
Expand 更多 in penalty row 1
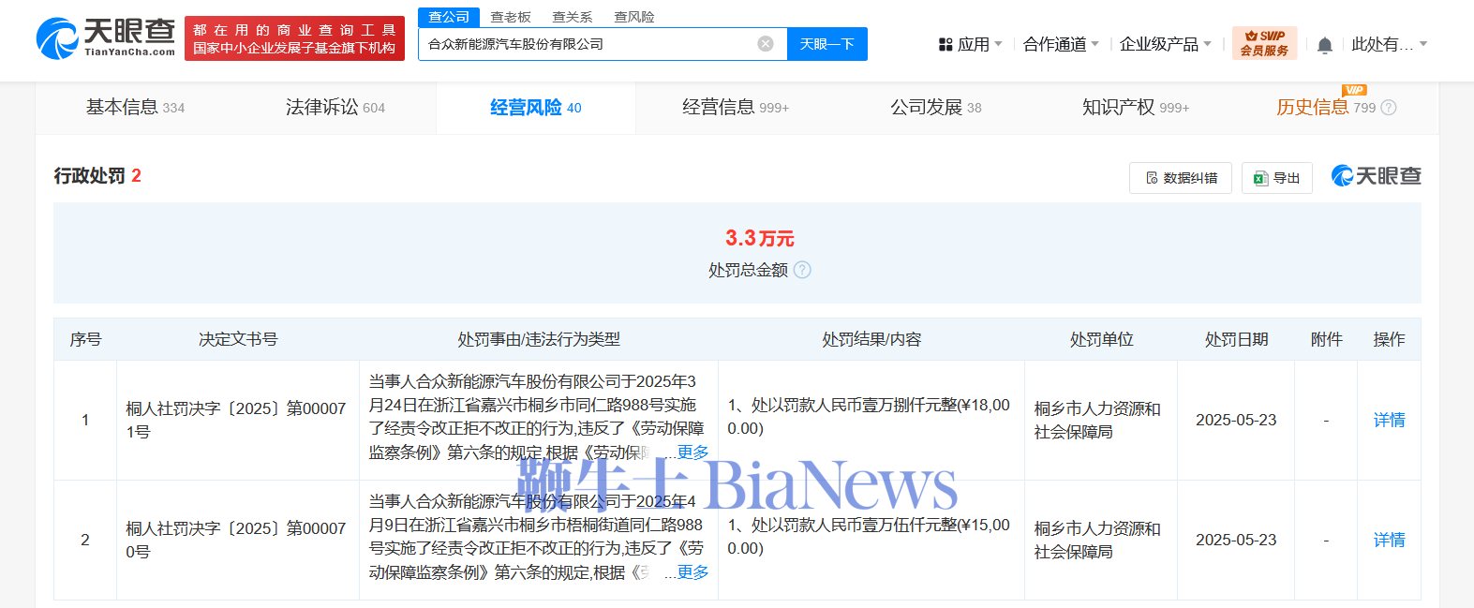[x=692, y=452]
